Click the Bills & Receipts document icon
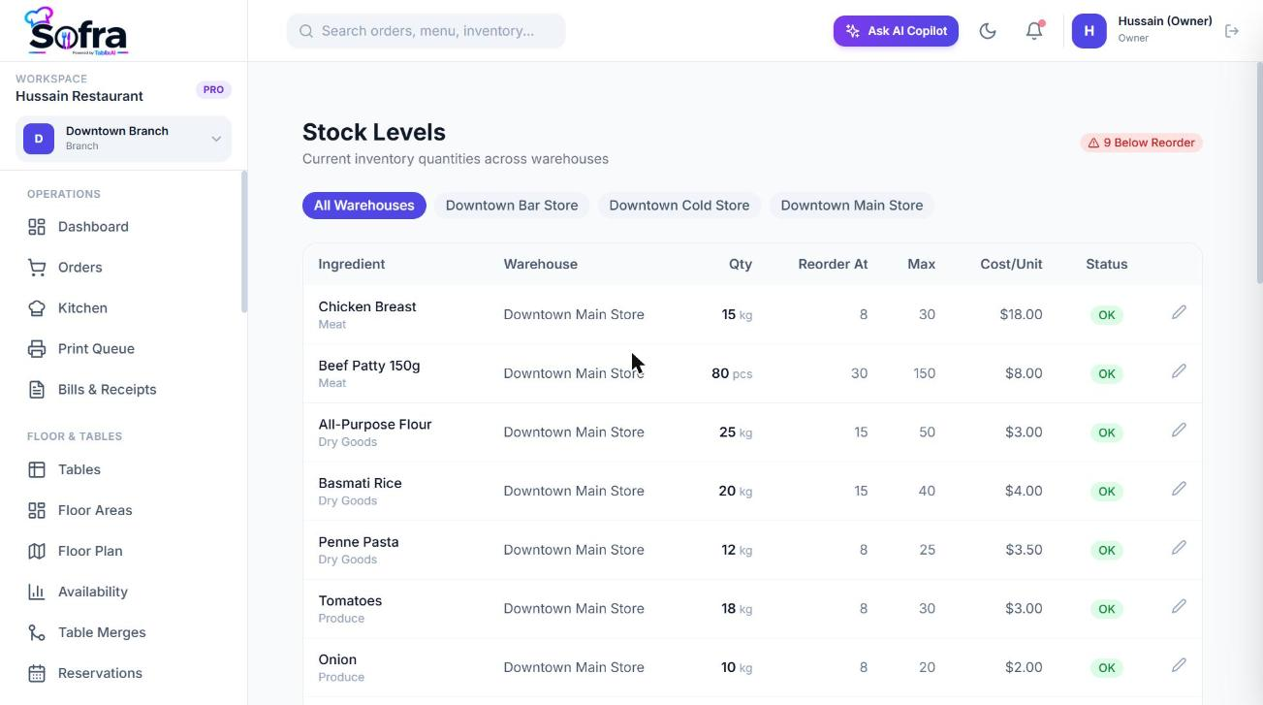This screenshot has width=1263, height=705. click(x=37, y=390)
